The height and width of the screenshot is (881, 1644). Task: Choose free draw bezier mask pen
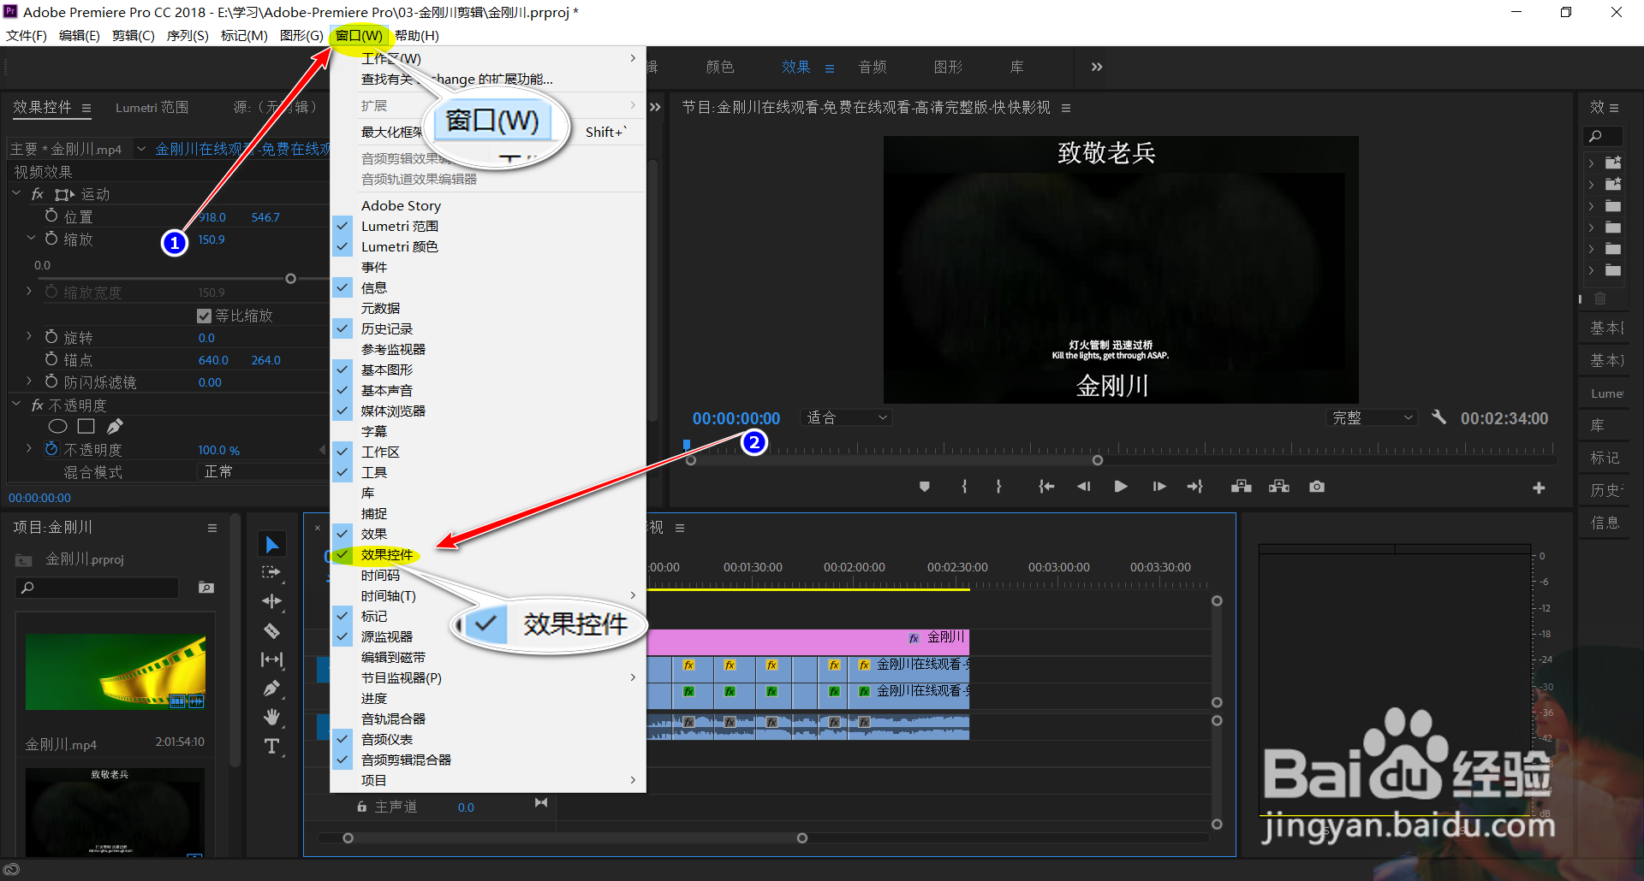115,426
